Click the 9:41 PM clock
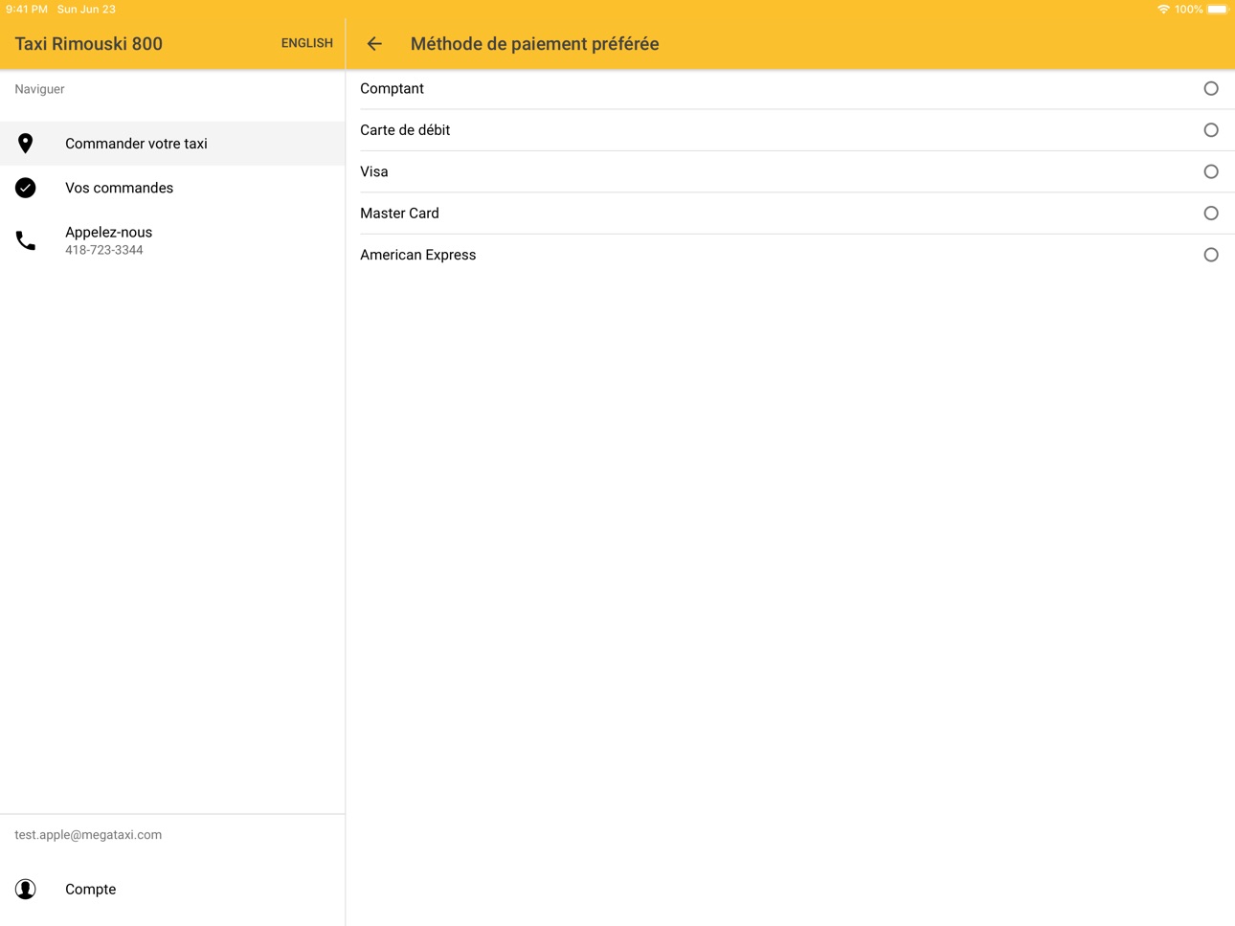1235x926 pixels. click(27, 10)
